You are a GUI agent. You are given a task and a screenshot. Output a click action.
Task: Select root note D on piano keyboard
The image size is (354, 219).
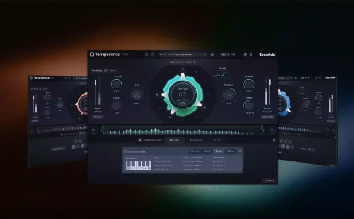(131, 168)
